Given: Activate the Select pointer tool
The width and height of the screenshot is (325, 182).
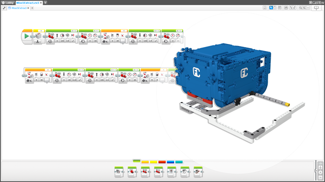Looking at the screenshot, I should pos(271,8).
